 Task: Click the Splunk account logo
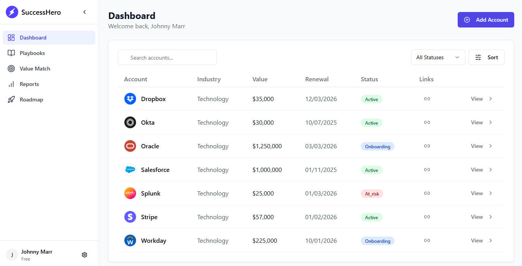pyautogui.click(x=130, y=193)
